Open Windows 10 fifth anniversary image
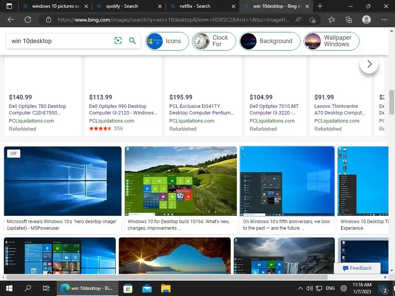 tap(287, 181)
